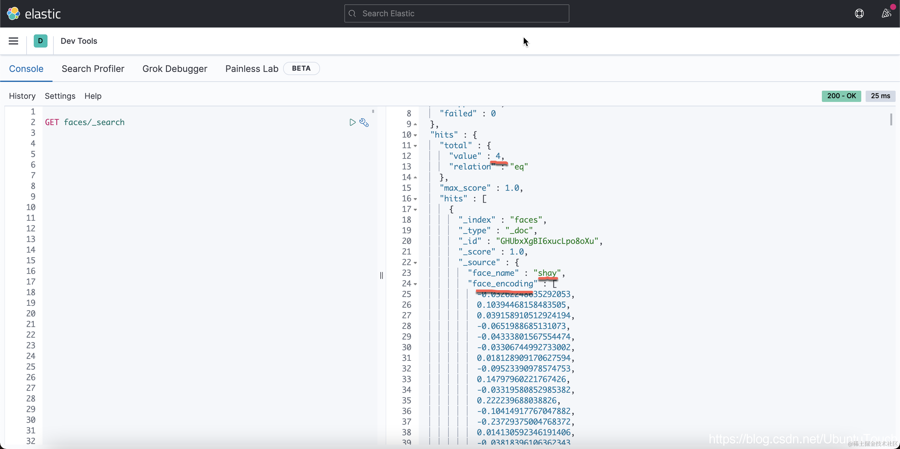Collapse the "face_encoding" array at line 24
This screenshot has width=900, height=449.
[415, 284]
